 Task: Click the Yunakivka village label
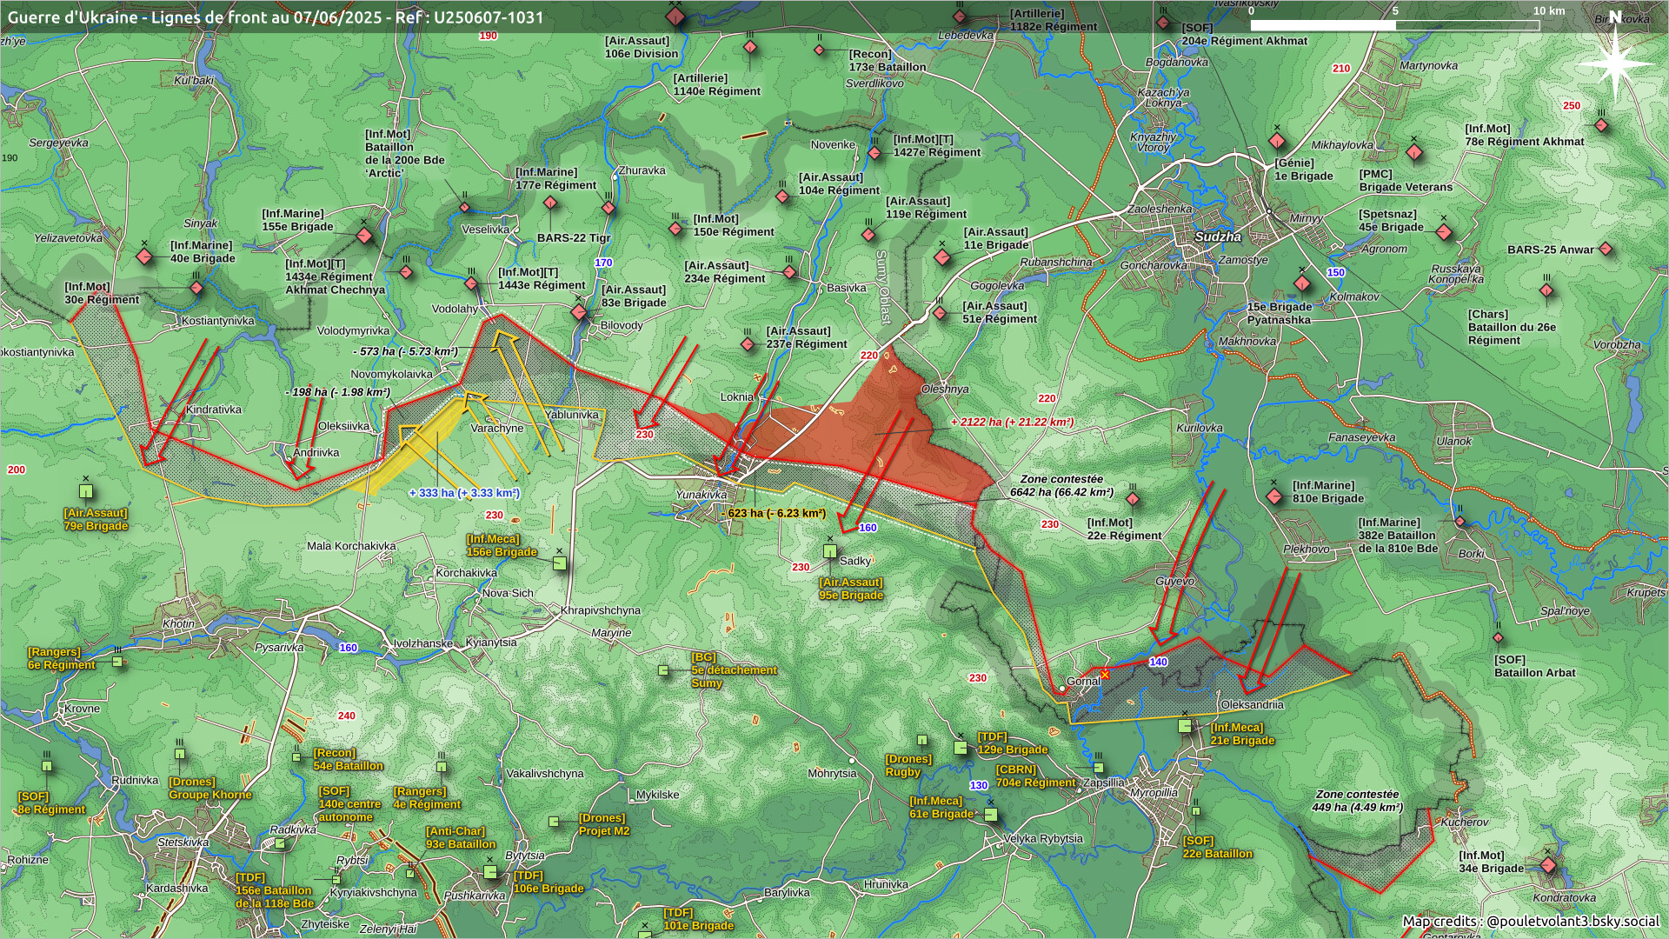click(701, 495)
